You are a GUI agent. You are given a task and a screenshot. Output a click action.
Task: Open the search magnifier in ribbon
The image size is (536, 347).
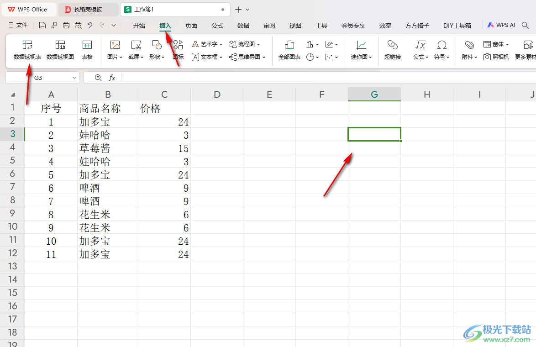tap(525, 25)
